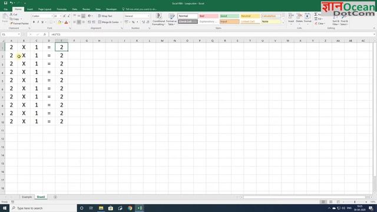Open Sort & Filter dropdown

[336, 19]
